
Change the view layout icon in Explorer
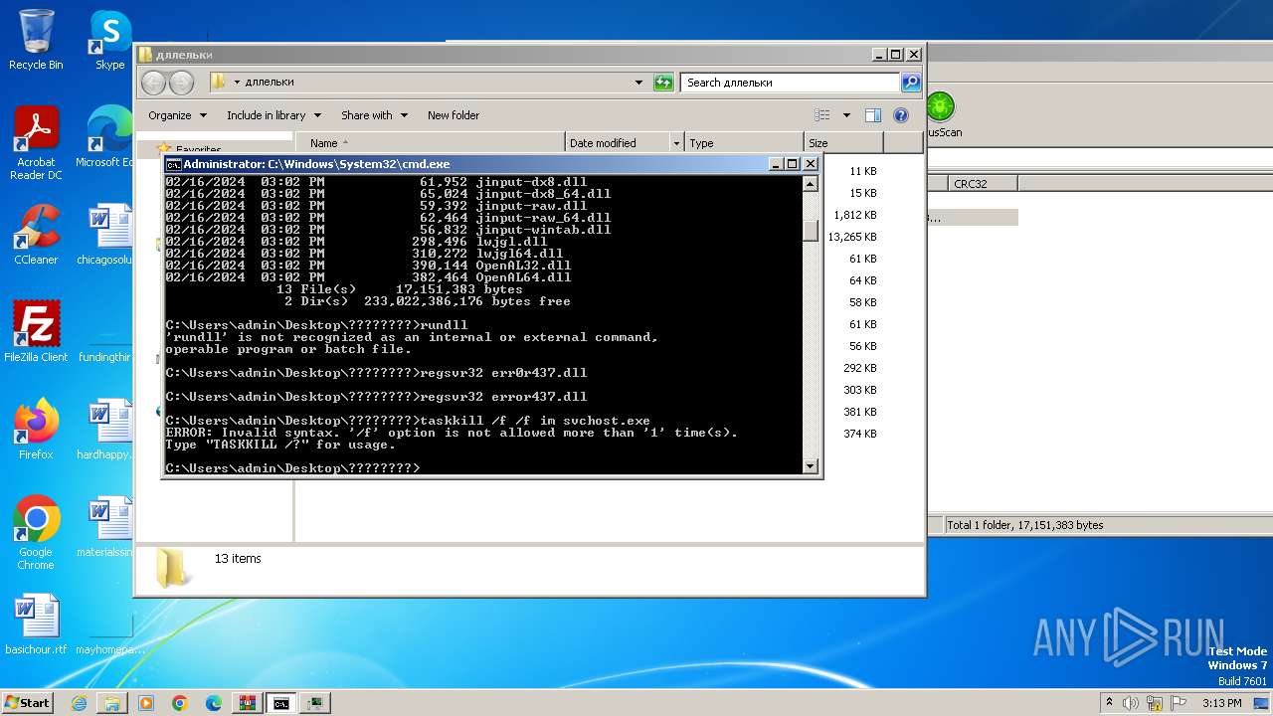[x=821, y=115]
